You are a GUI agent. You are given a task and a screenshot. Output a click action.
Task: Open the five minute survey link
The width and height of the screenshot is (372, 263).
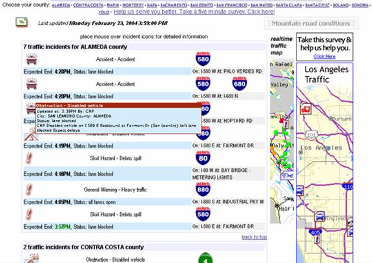194,12
